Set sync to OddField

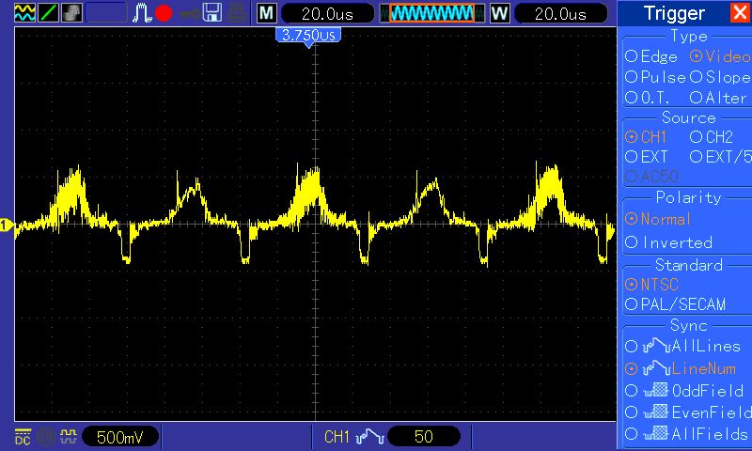coord(684,391)
